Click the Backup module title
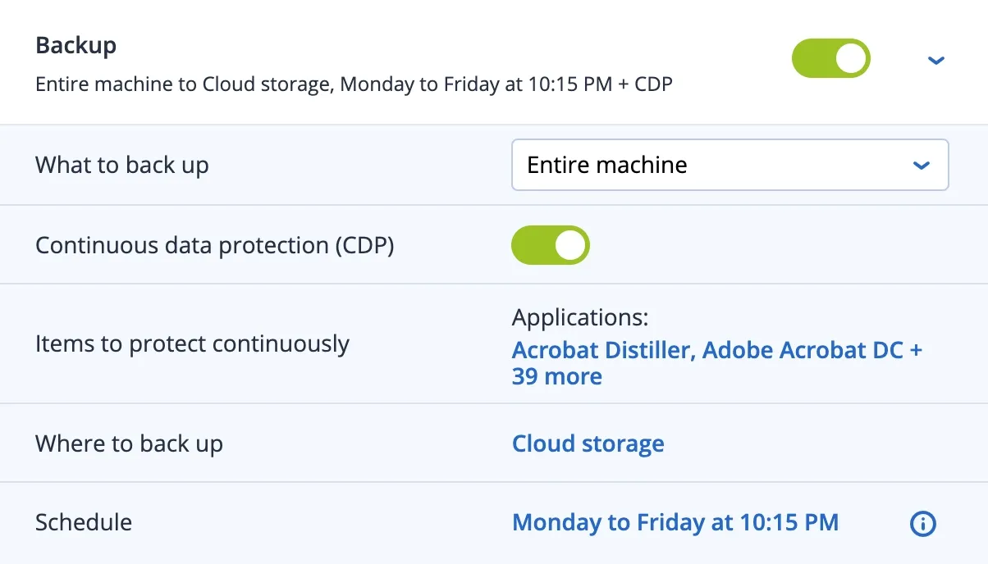 (x=75, y=45)
